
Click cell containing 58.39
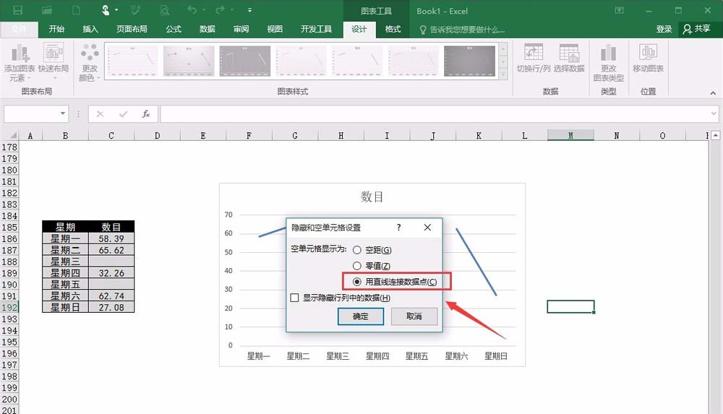pos(111,238)
